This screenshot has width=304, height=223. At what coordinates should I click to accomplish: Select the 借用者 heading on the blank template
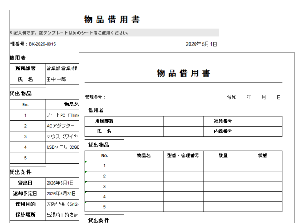pyautogui.click(x=96, y=110)
